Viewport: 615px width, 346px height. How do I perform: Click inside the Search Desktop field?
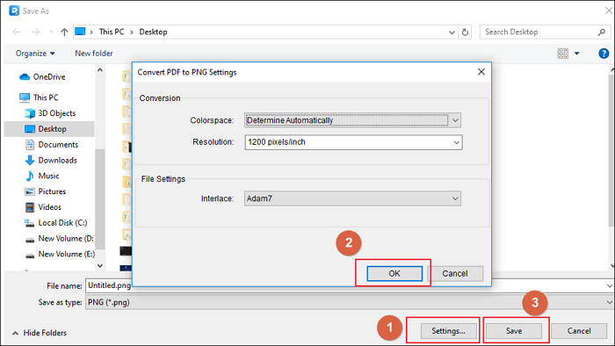[539, 32]
